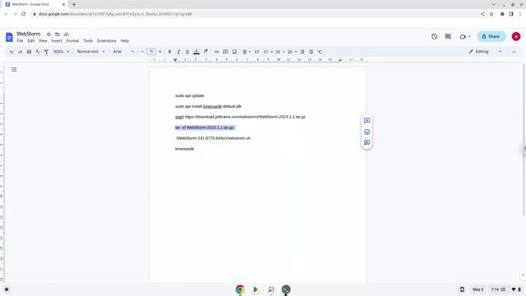Increase font size with plus button
The width and height of the screenshot is (526, 296).
159,52
